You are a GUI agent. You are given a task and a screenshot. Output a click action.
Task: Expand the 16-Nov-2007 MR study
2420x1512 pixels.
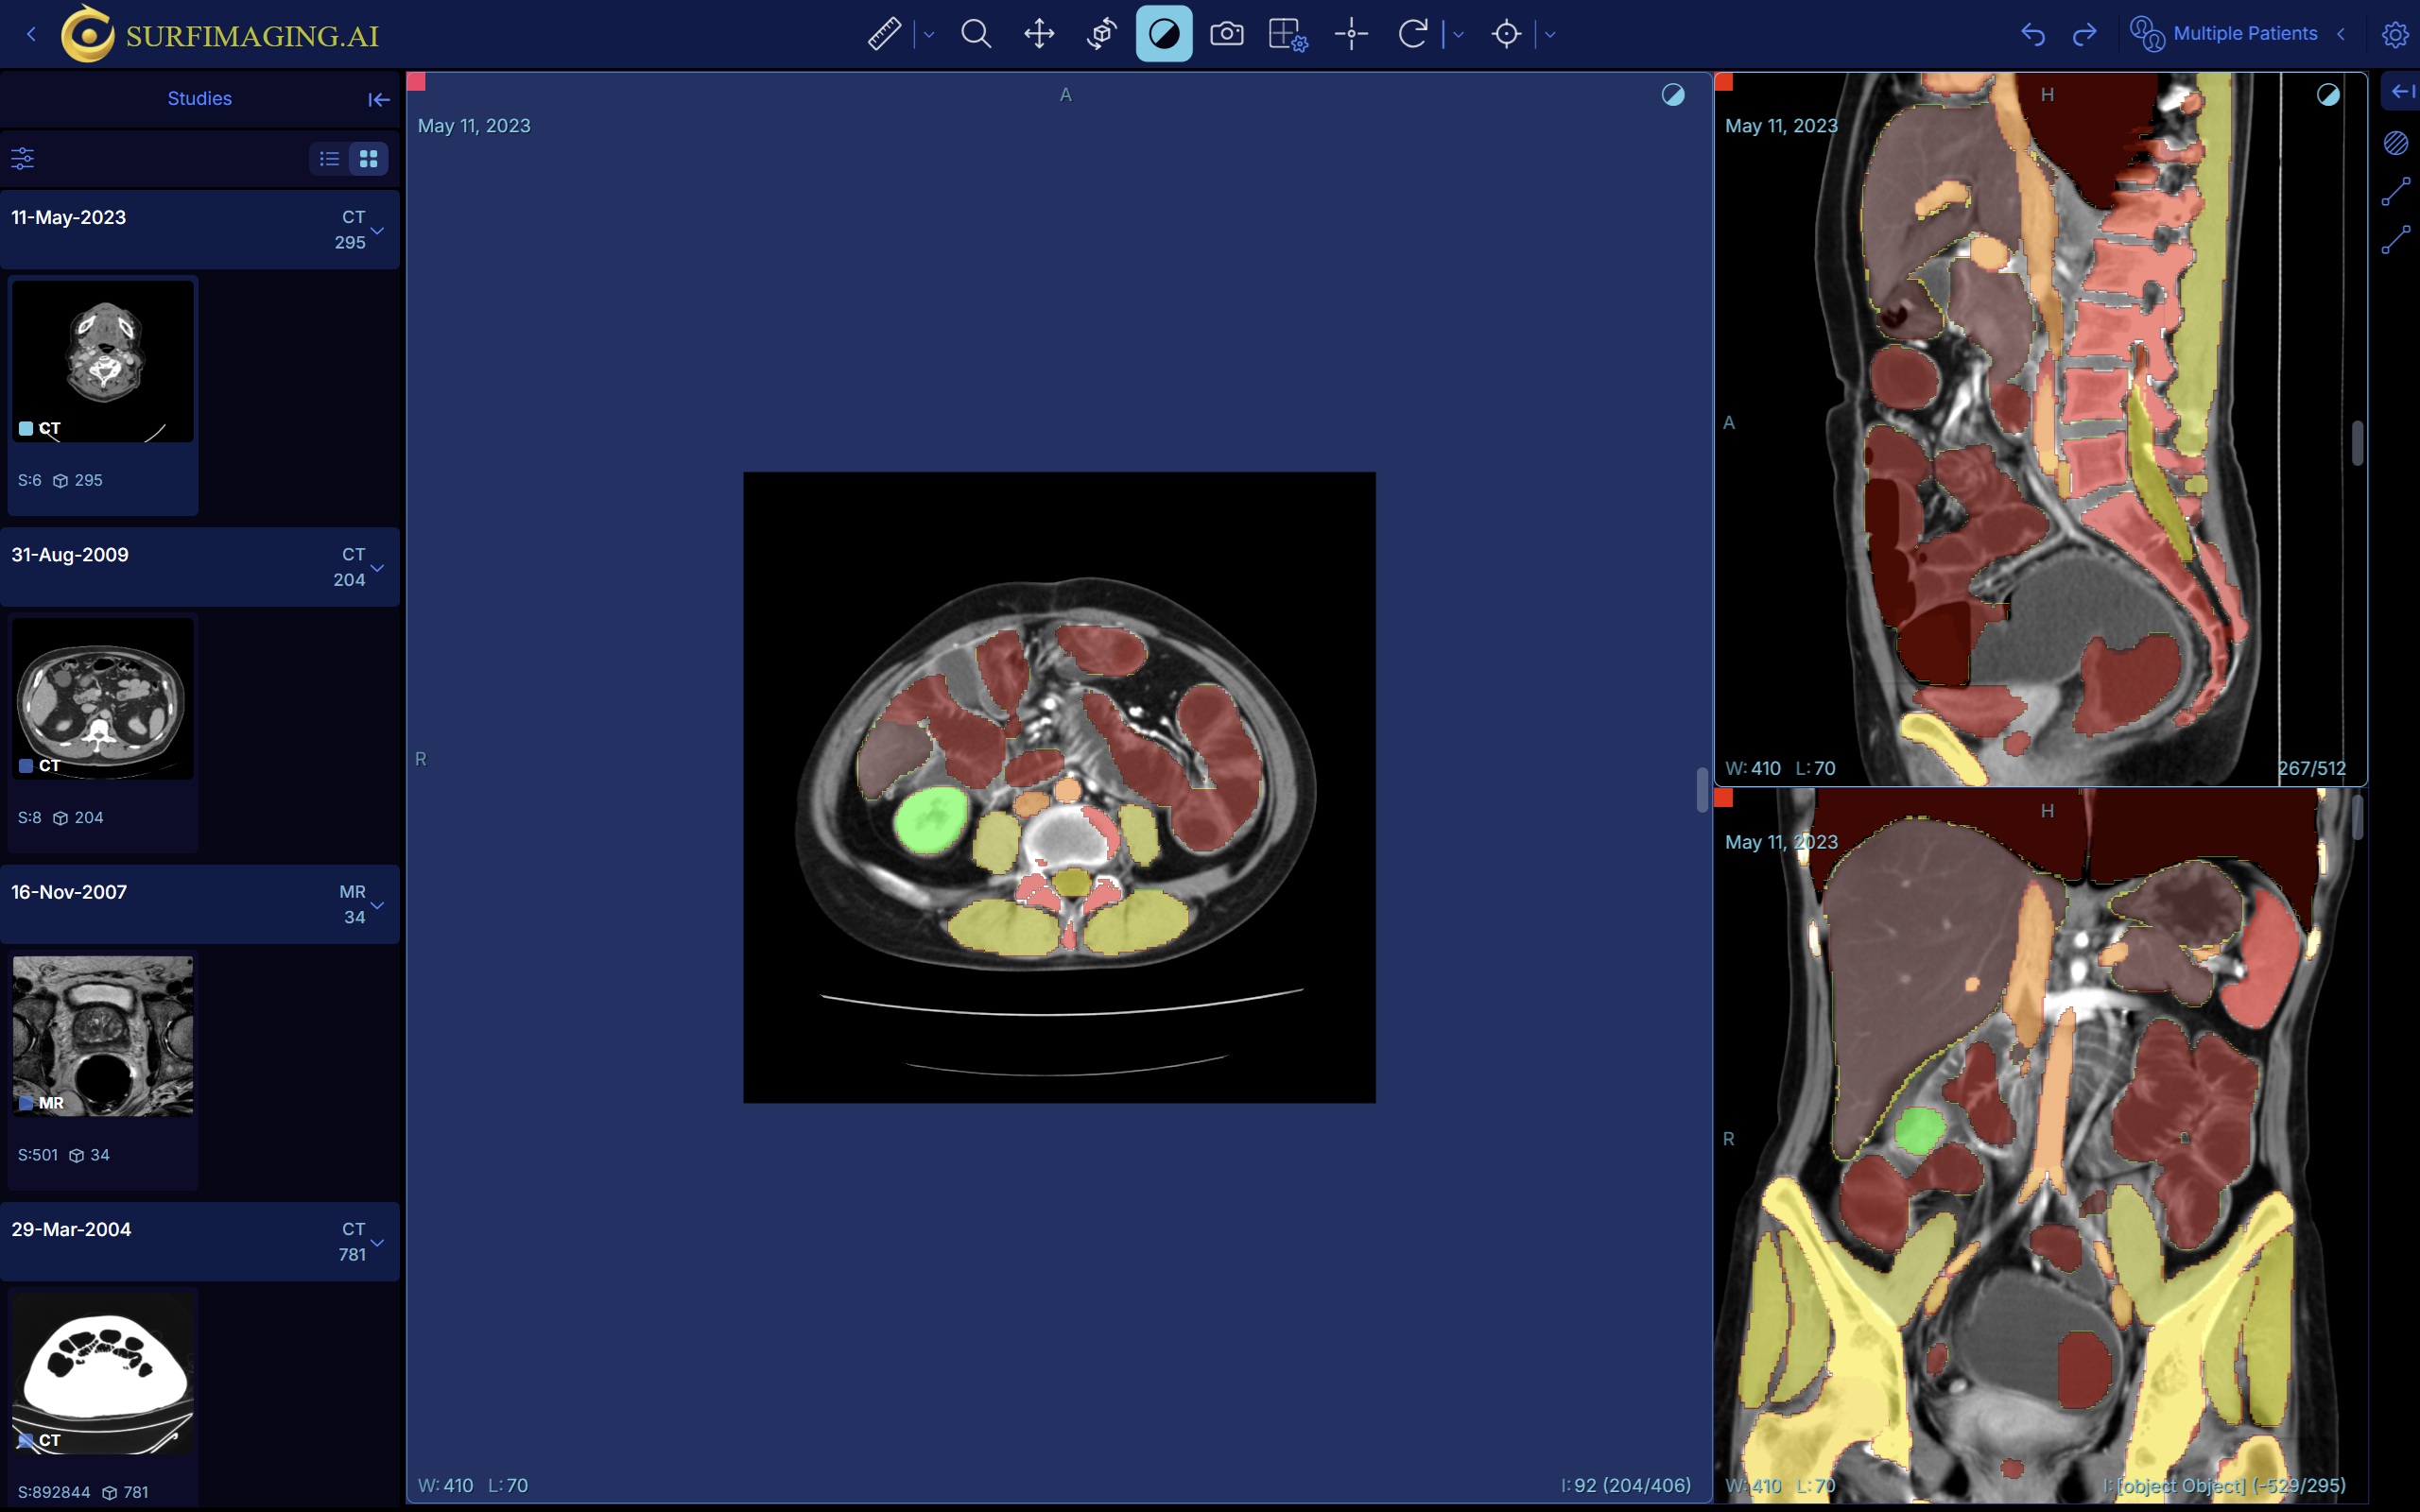click(x=379, y=905)
